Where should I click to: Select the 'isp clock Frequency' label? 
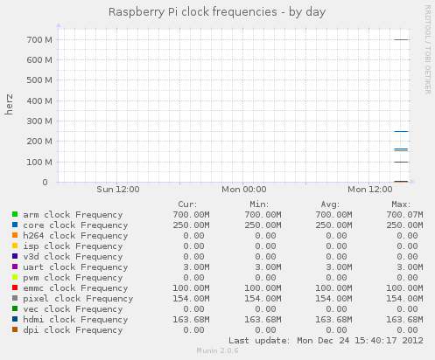tap(73, 246)
